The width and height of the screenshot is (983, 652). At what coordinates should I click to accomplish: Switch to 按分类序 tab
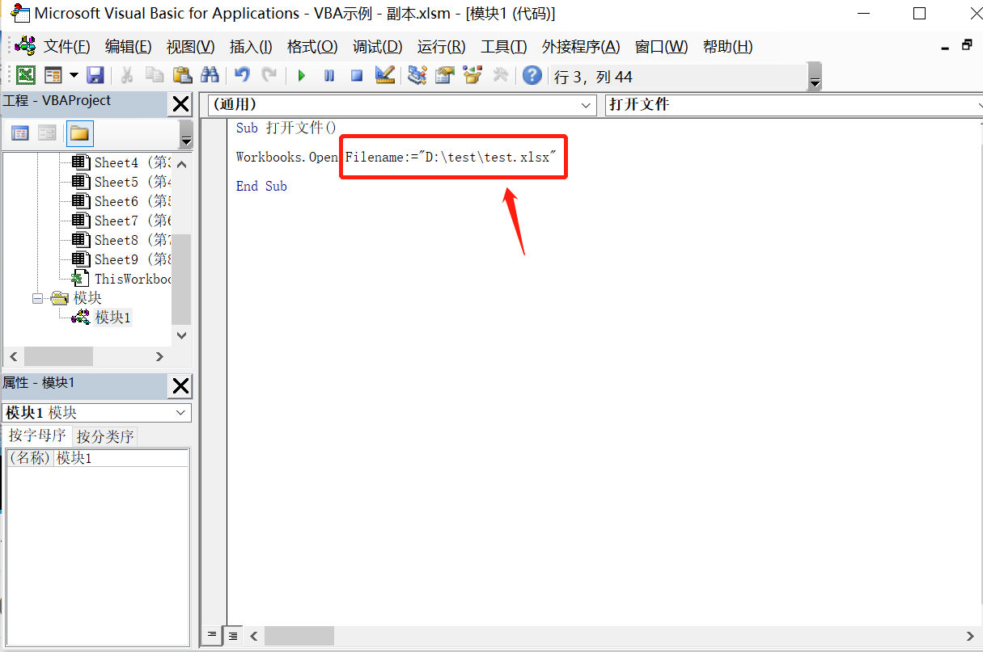(x=105, y=436)
